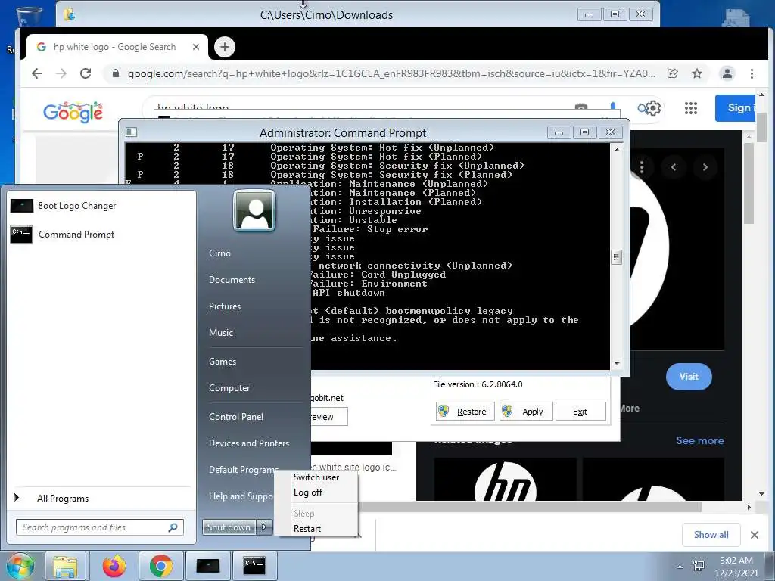Click See more related images link
The width and height of the screenshot is (775, 581).
700,440
